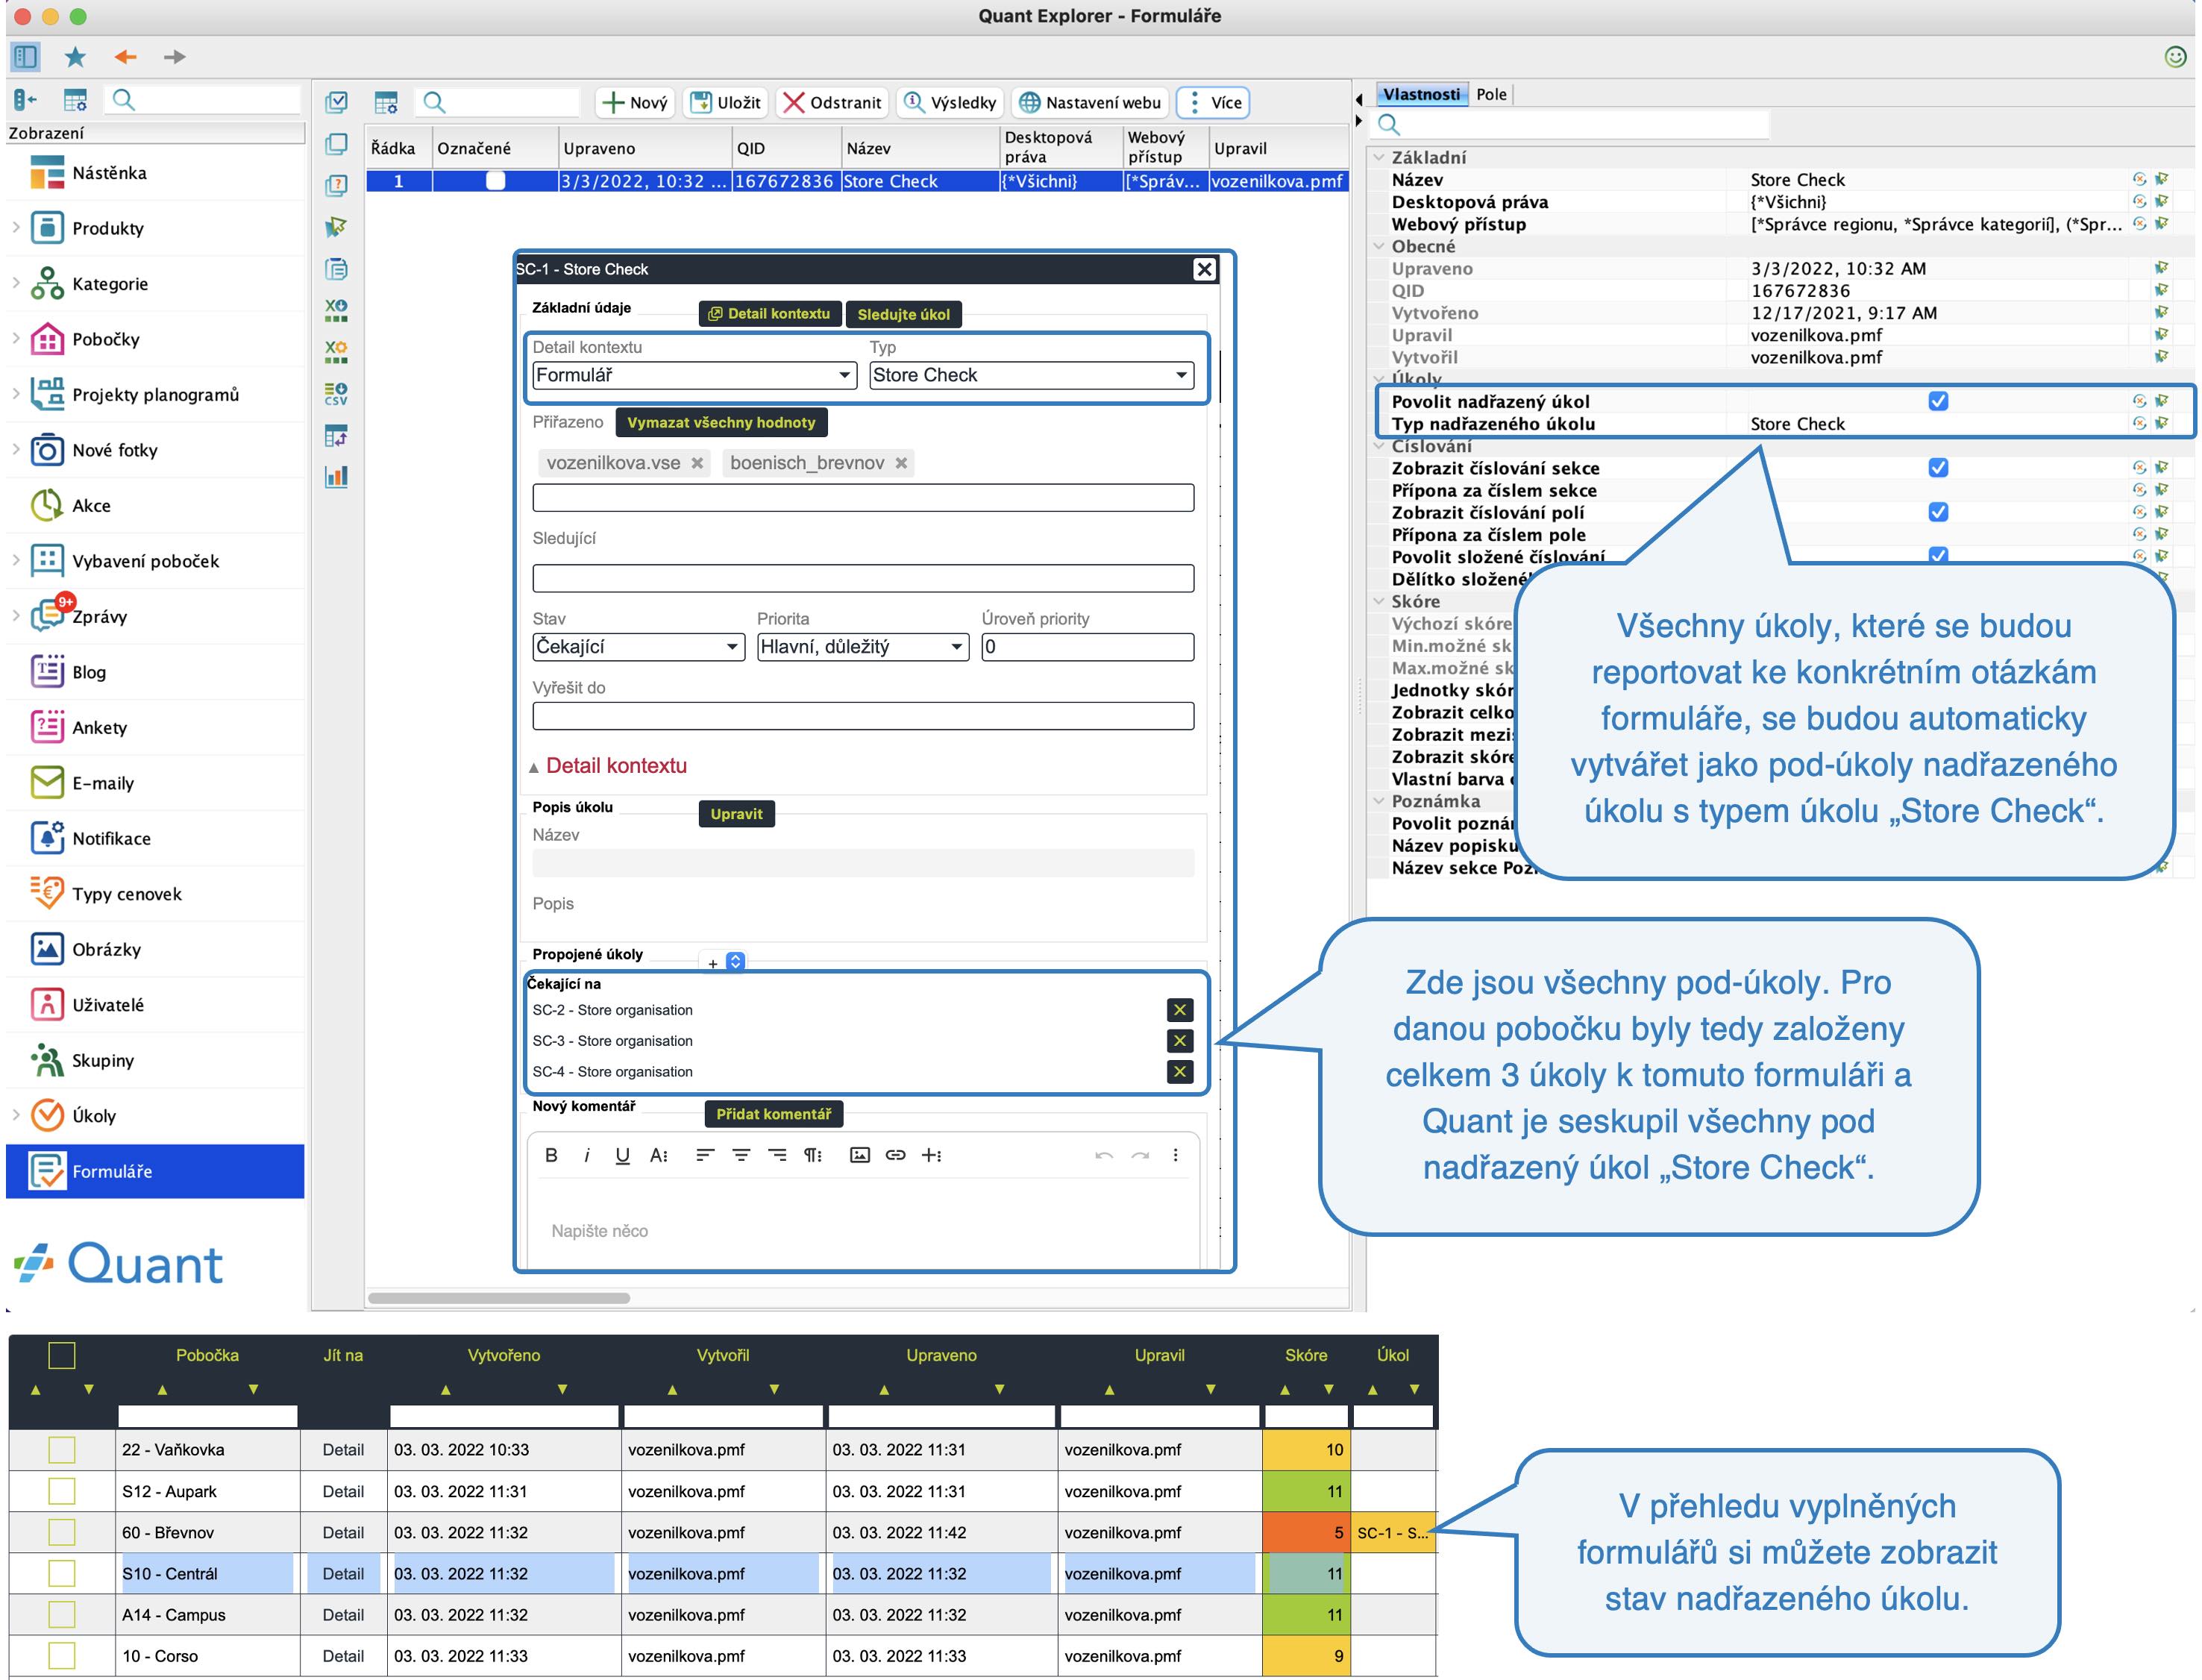
Task: Open the Skupiny section
Action: click(x=102, y=1061)
